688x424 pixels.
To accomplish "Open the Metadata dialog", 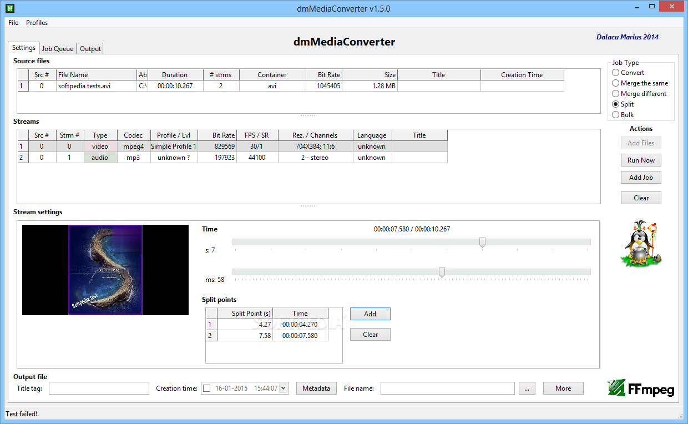I will coord(316,388).
